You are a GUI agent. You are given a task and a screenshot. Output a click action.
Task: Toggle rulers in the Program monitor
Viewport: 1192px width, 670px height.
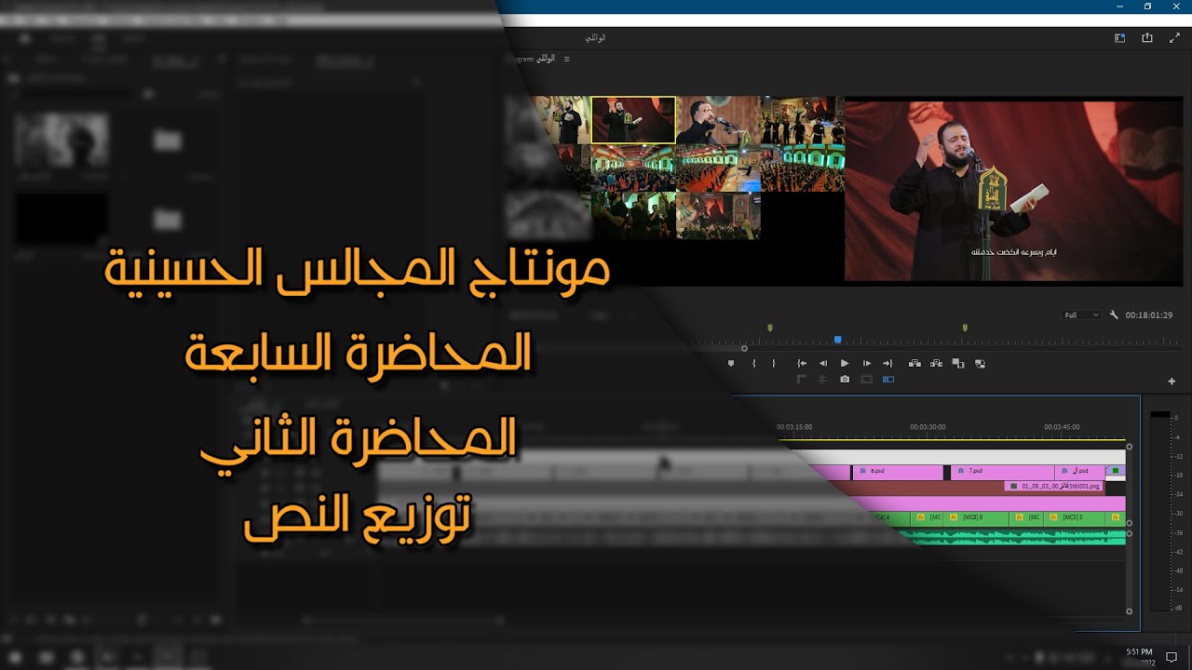pyautogui.click(x=801, y=380)
